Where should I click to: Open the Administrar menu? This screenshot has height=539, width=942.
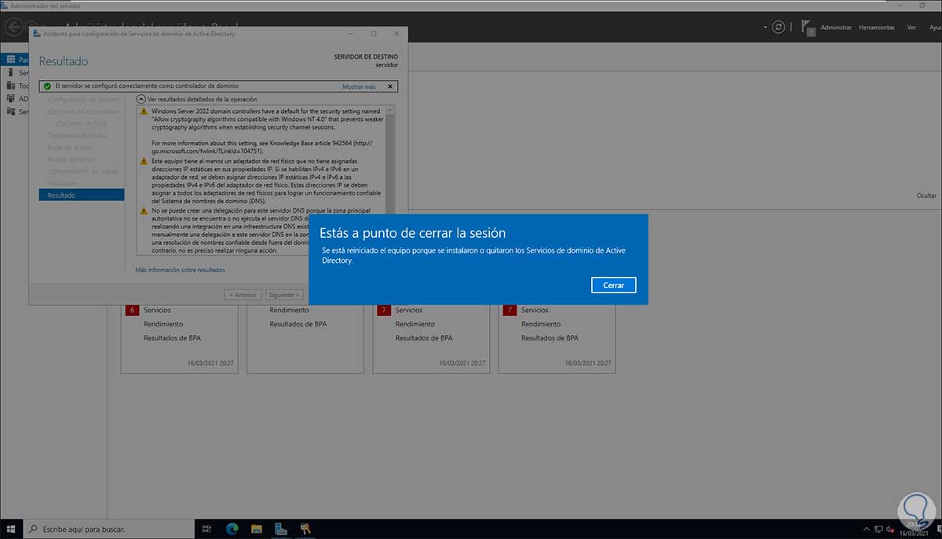coord(836,27)
